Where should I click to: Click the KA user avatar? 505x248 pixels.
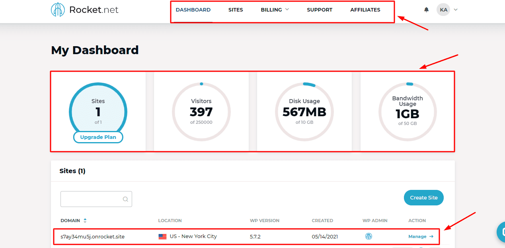tap(443, 10)
